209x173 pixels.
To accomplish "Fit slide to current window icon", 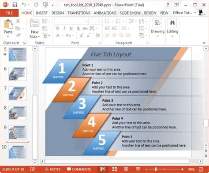I will tap(201, 169).
